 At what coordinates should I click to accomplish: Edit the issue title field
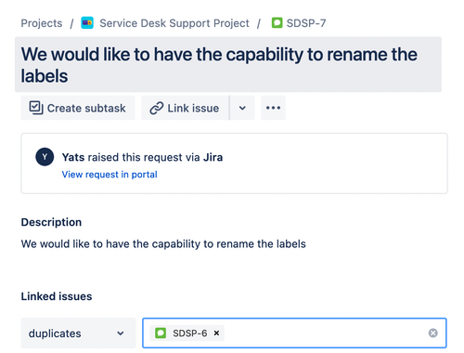click(228, 65)
